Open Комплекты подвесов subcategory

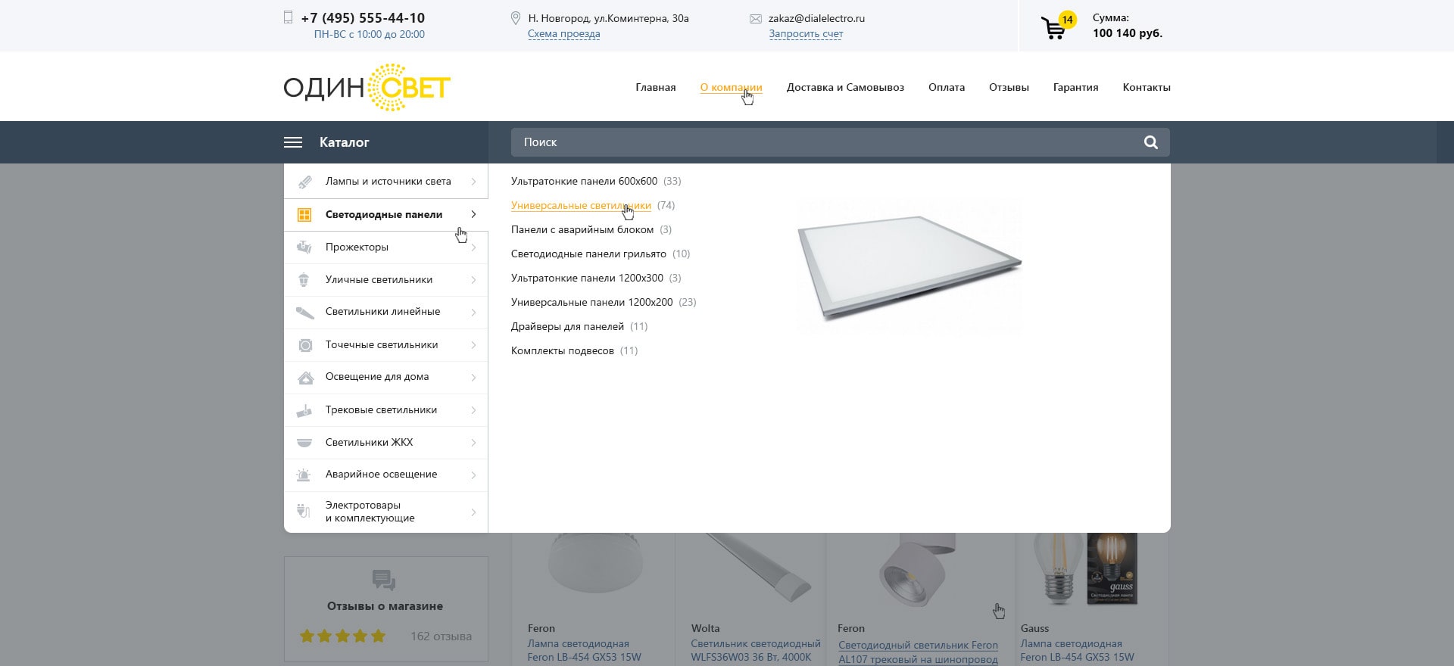click(x=563, y=350)
